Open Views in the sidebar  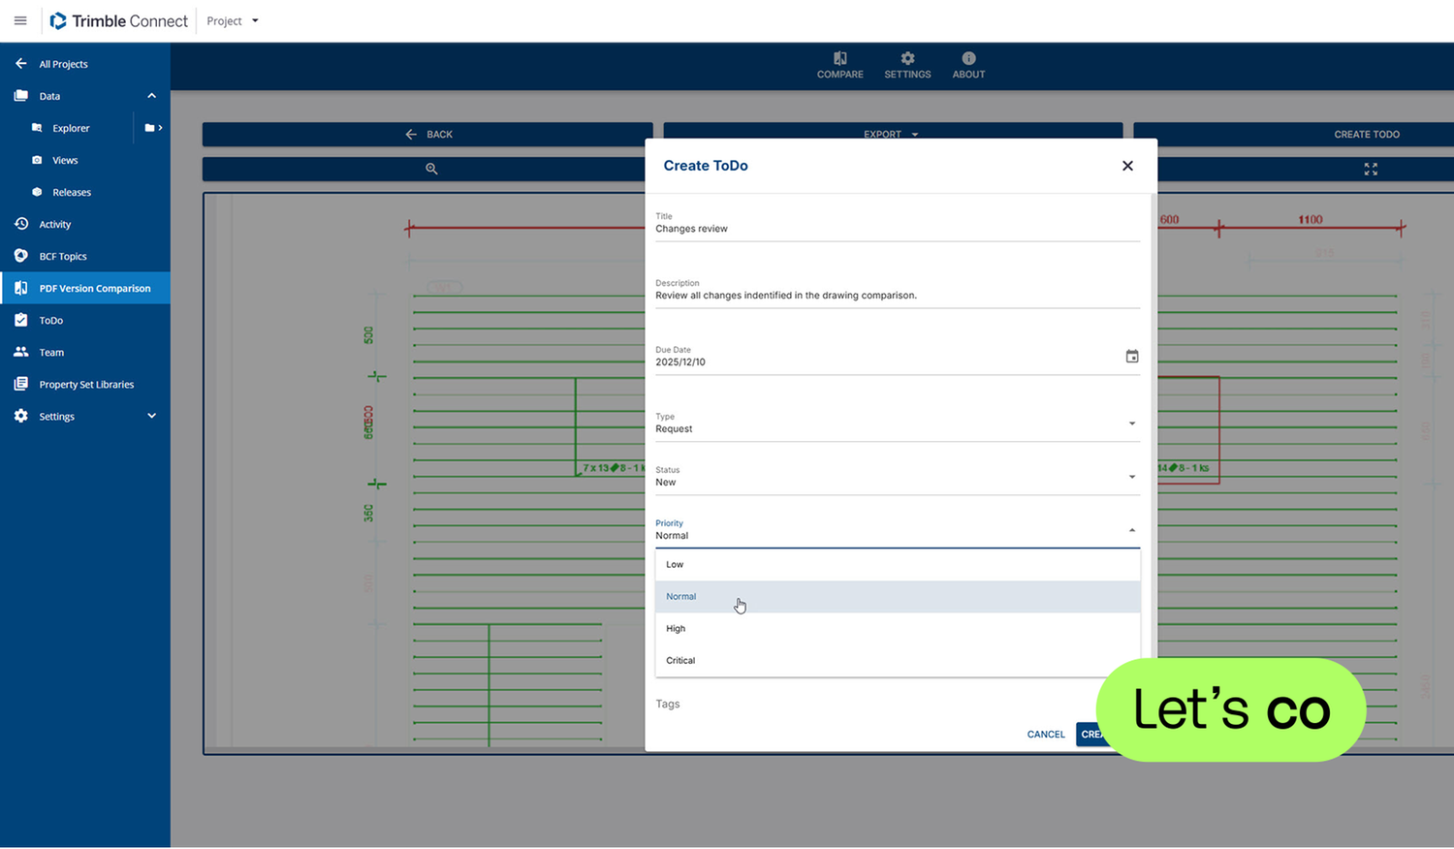(65, 160)
